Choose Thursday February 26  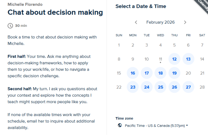pos(174,87)
